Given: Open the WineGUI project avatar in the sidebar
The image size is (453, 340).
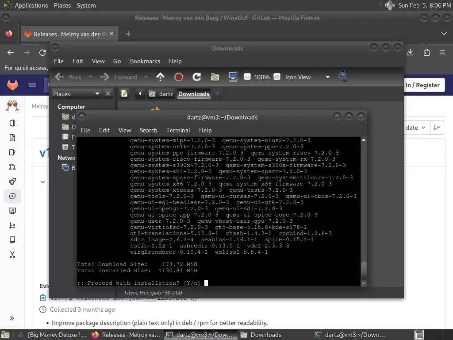Looking at the screenshot, I should [12, 106].
